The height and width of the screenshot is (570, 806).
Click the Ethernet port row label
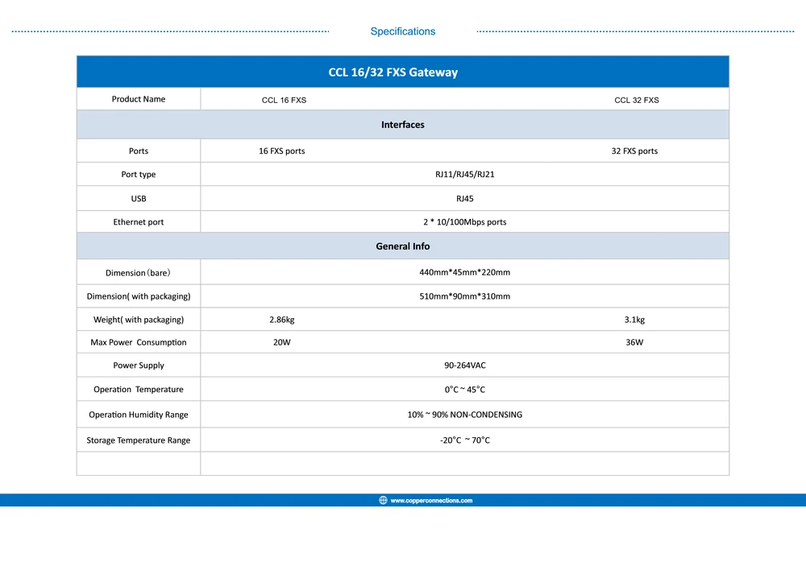[x=139, y=222]
